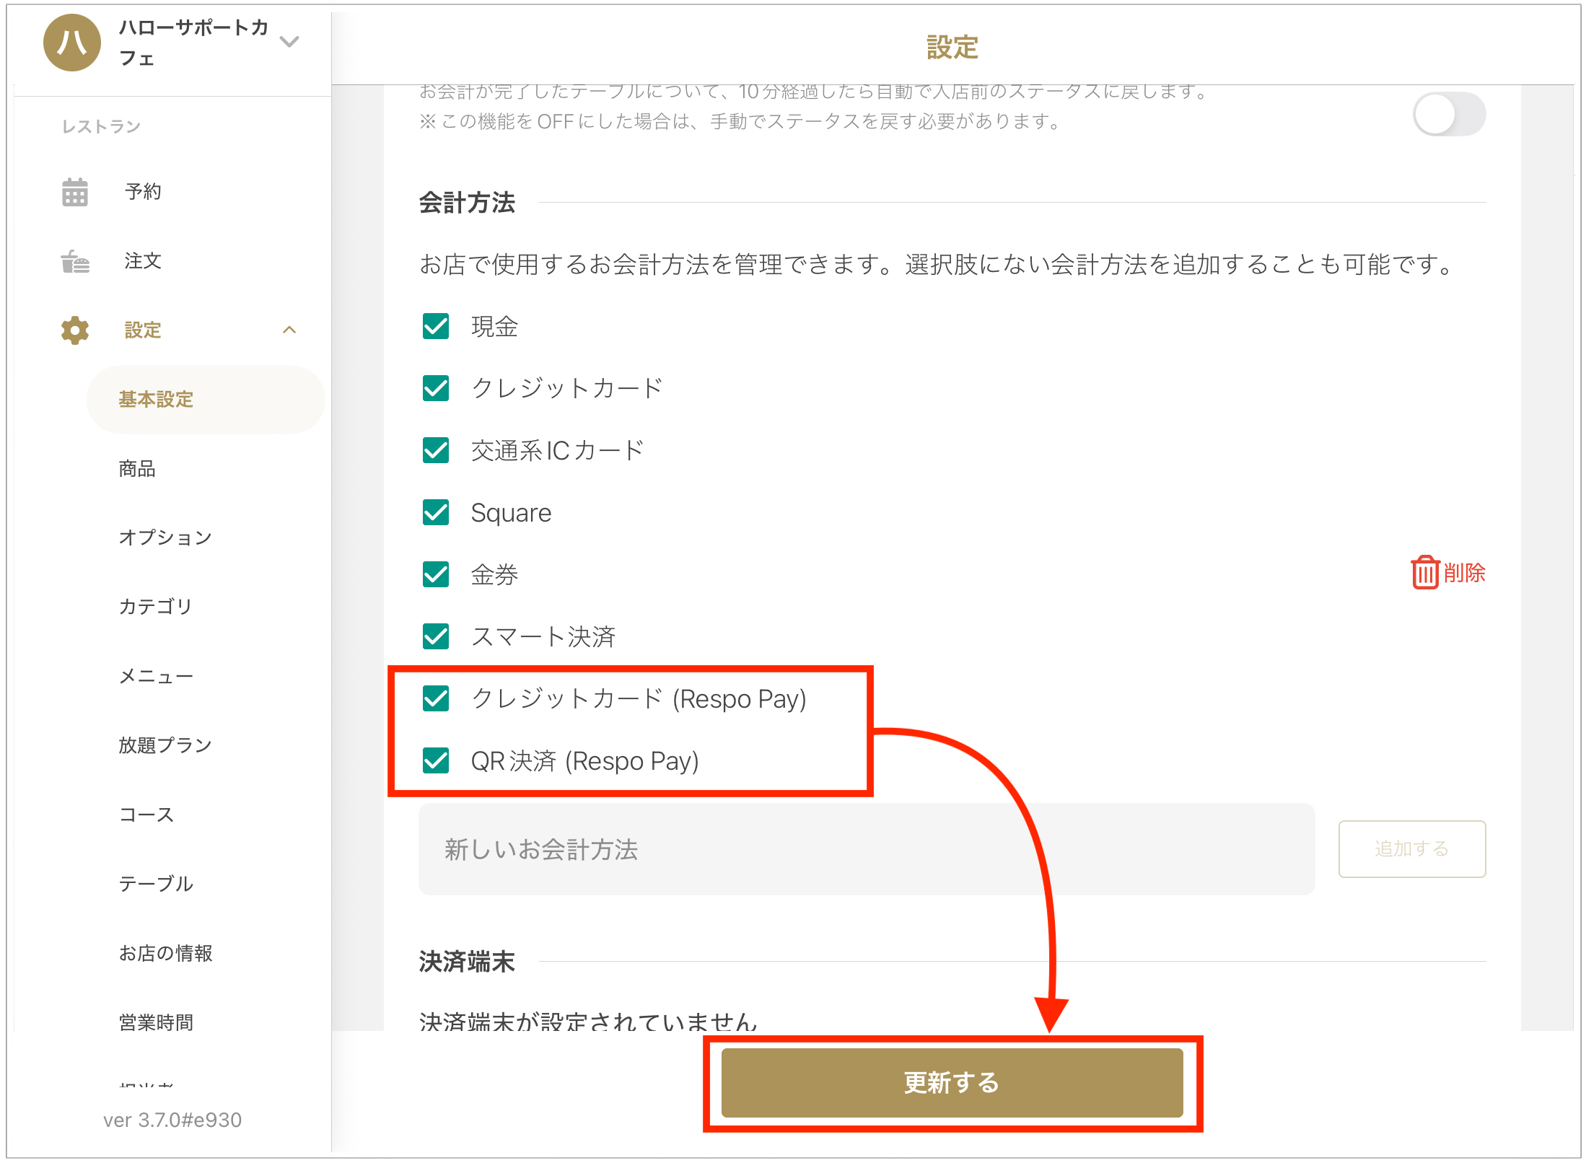Uncheck the 金券 checkbox
This screenshot has height=1163, width=1586.
pos(436,574)
